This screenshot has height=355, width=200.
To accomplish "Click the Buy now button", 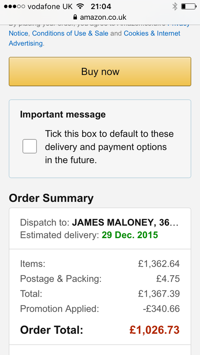I will [x=100, y=71].
